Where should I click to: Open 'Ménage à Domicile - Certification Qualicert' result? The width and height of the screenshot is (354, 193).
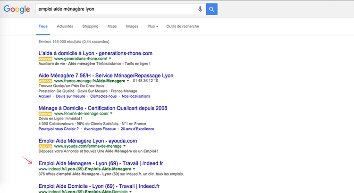point(103,108)
